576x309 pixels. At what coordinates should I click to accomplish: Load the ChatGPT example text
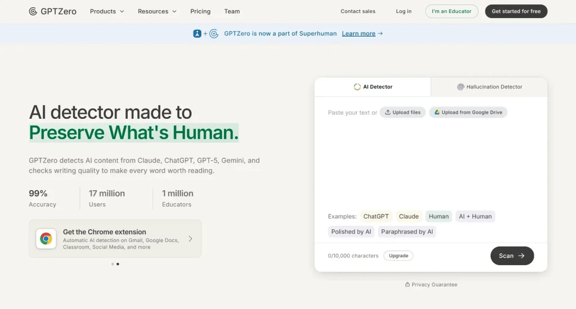click(376, 216)
